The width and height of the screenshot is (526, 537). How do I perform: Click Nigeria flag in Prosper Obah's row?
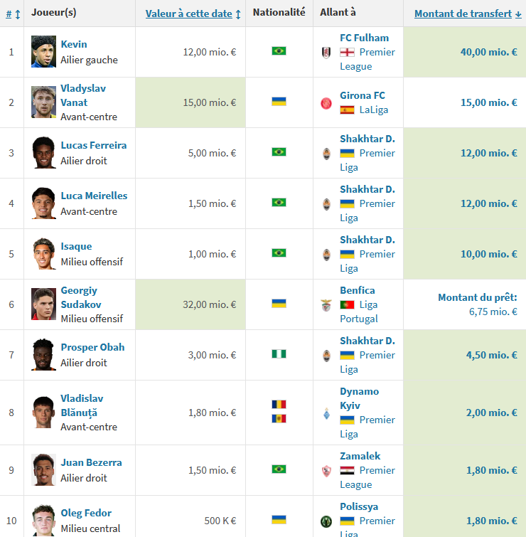(279, 353)
